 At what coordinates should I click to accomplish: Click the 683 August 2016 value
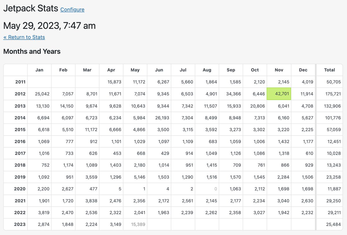(213, 142)
